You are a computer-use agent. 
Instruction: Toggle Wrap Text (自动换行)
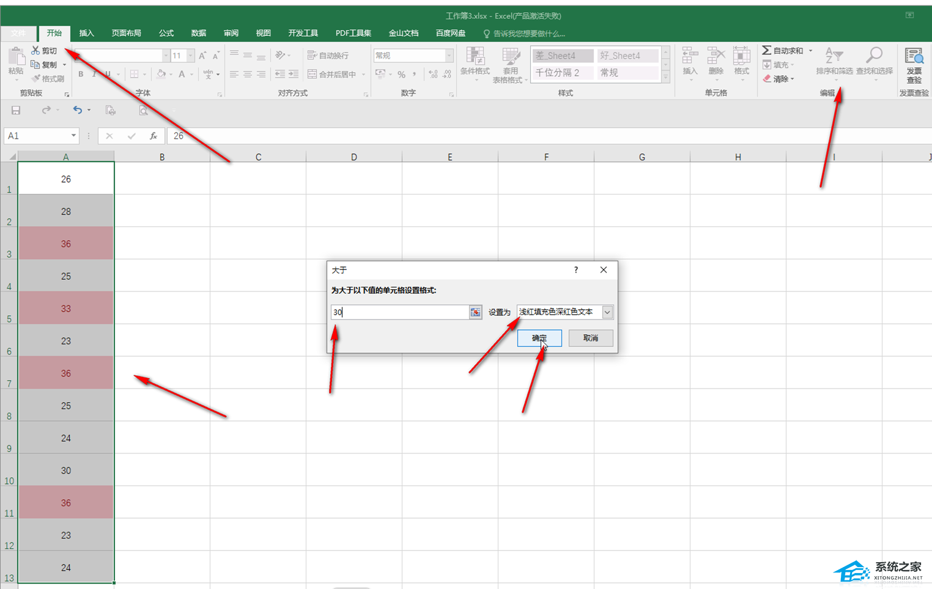pos(328,56)
